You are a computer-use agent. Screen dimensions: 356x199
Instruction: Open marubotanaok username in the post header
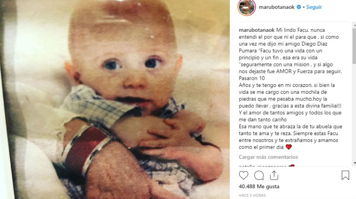(x=277, y=7)
